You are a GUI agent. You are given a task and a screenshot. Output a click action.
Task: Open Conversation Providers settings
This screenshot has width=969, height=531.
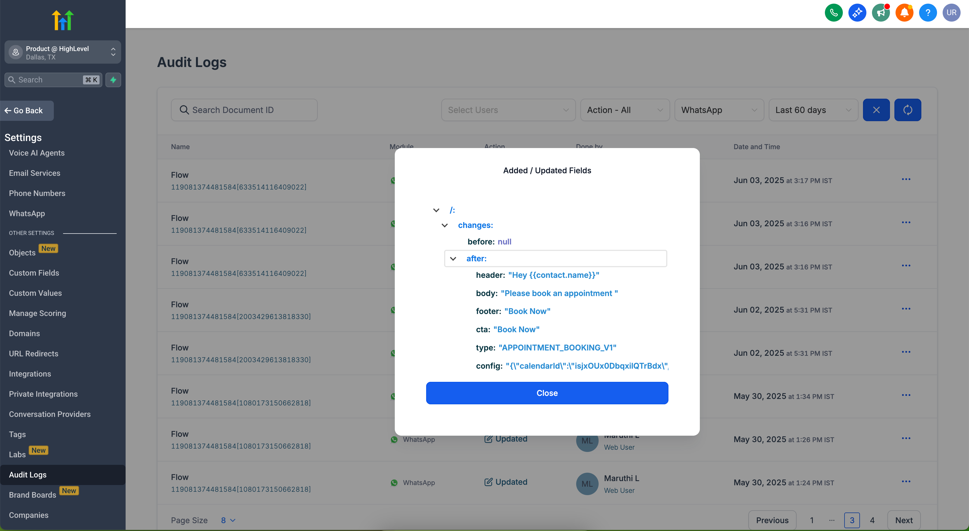[50, 414]
